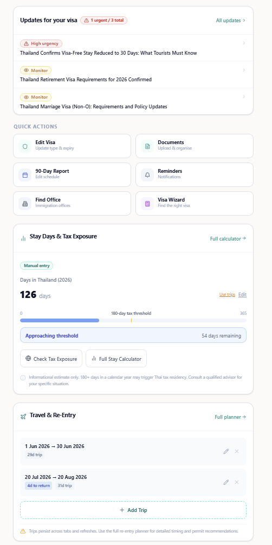Image resolution: width=272 pixels, height=545 pixels.
Task: Click the Check Tax Exposure button
Action: (51, 358)
